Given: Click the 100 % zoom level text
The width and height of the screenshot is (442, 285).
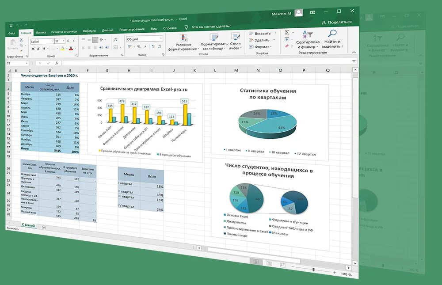Looking at the screenshot, I should pyautogui.click(x=346, y=274).
